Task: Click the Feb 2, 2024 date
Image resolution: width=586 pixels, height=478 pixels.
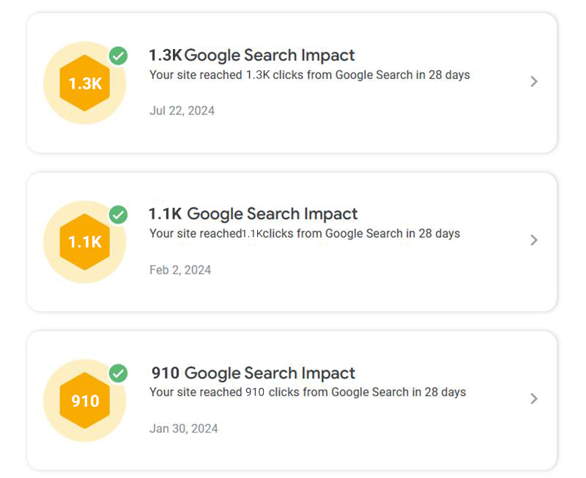Action: pyautogui.click(x=180, y=270)
